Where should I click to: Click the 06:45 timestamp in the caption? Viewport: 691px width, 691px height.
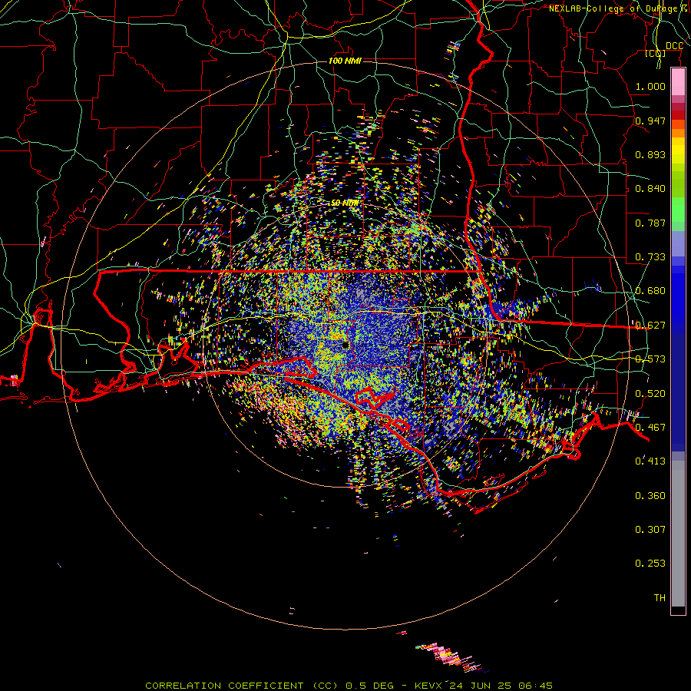point(534,686)
